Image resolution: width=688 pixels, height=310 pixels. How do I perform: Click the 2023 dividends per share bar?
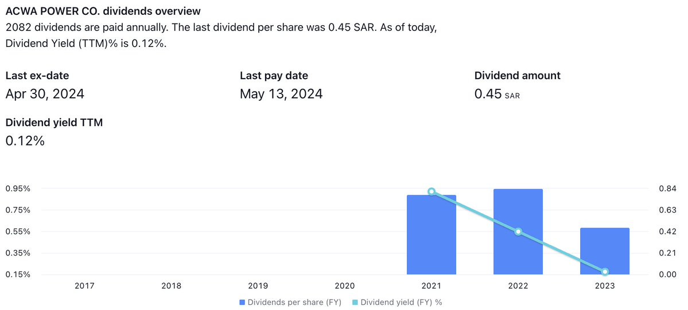click(605, 251)
